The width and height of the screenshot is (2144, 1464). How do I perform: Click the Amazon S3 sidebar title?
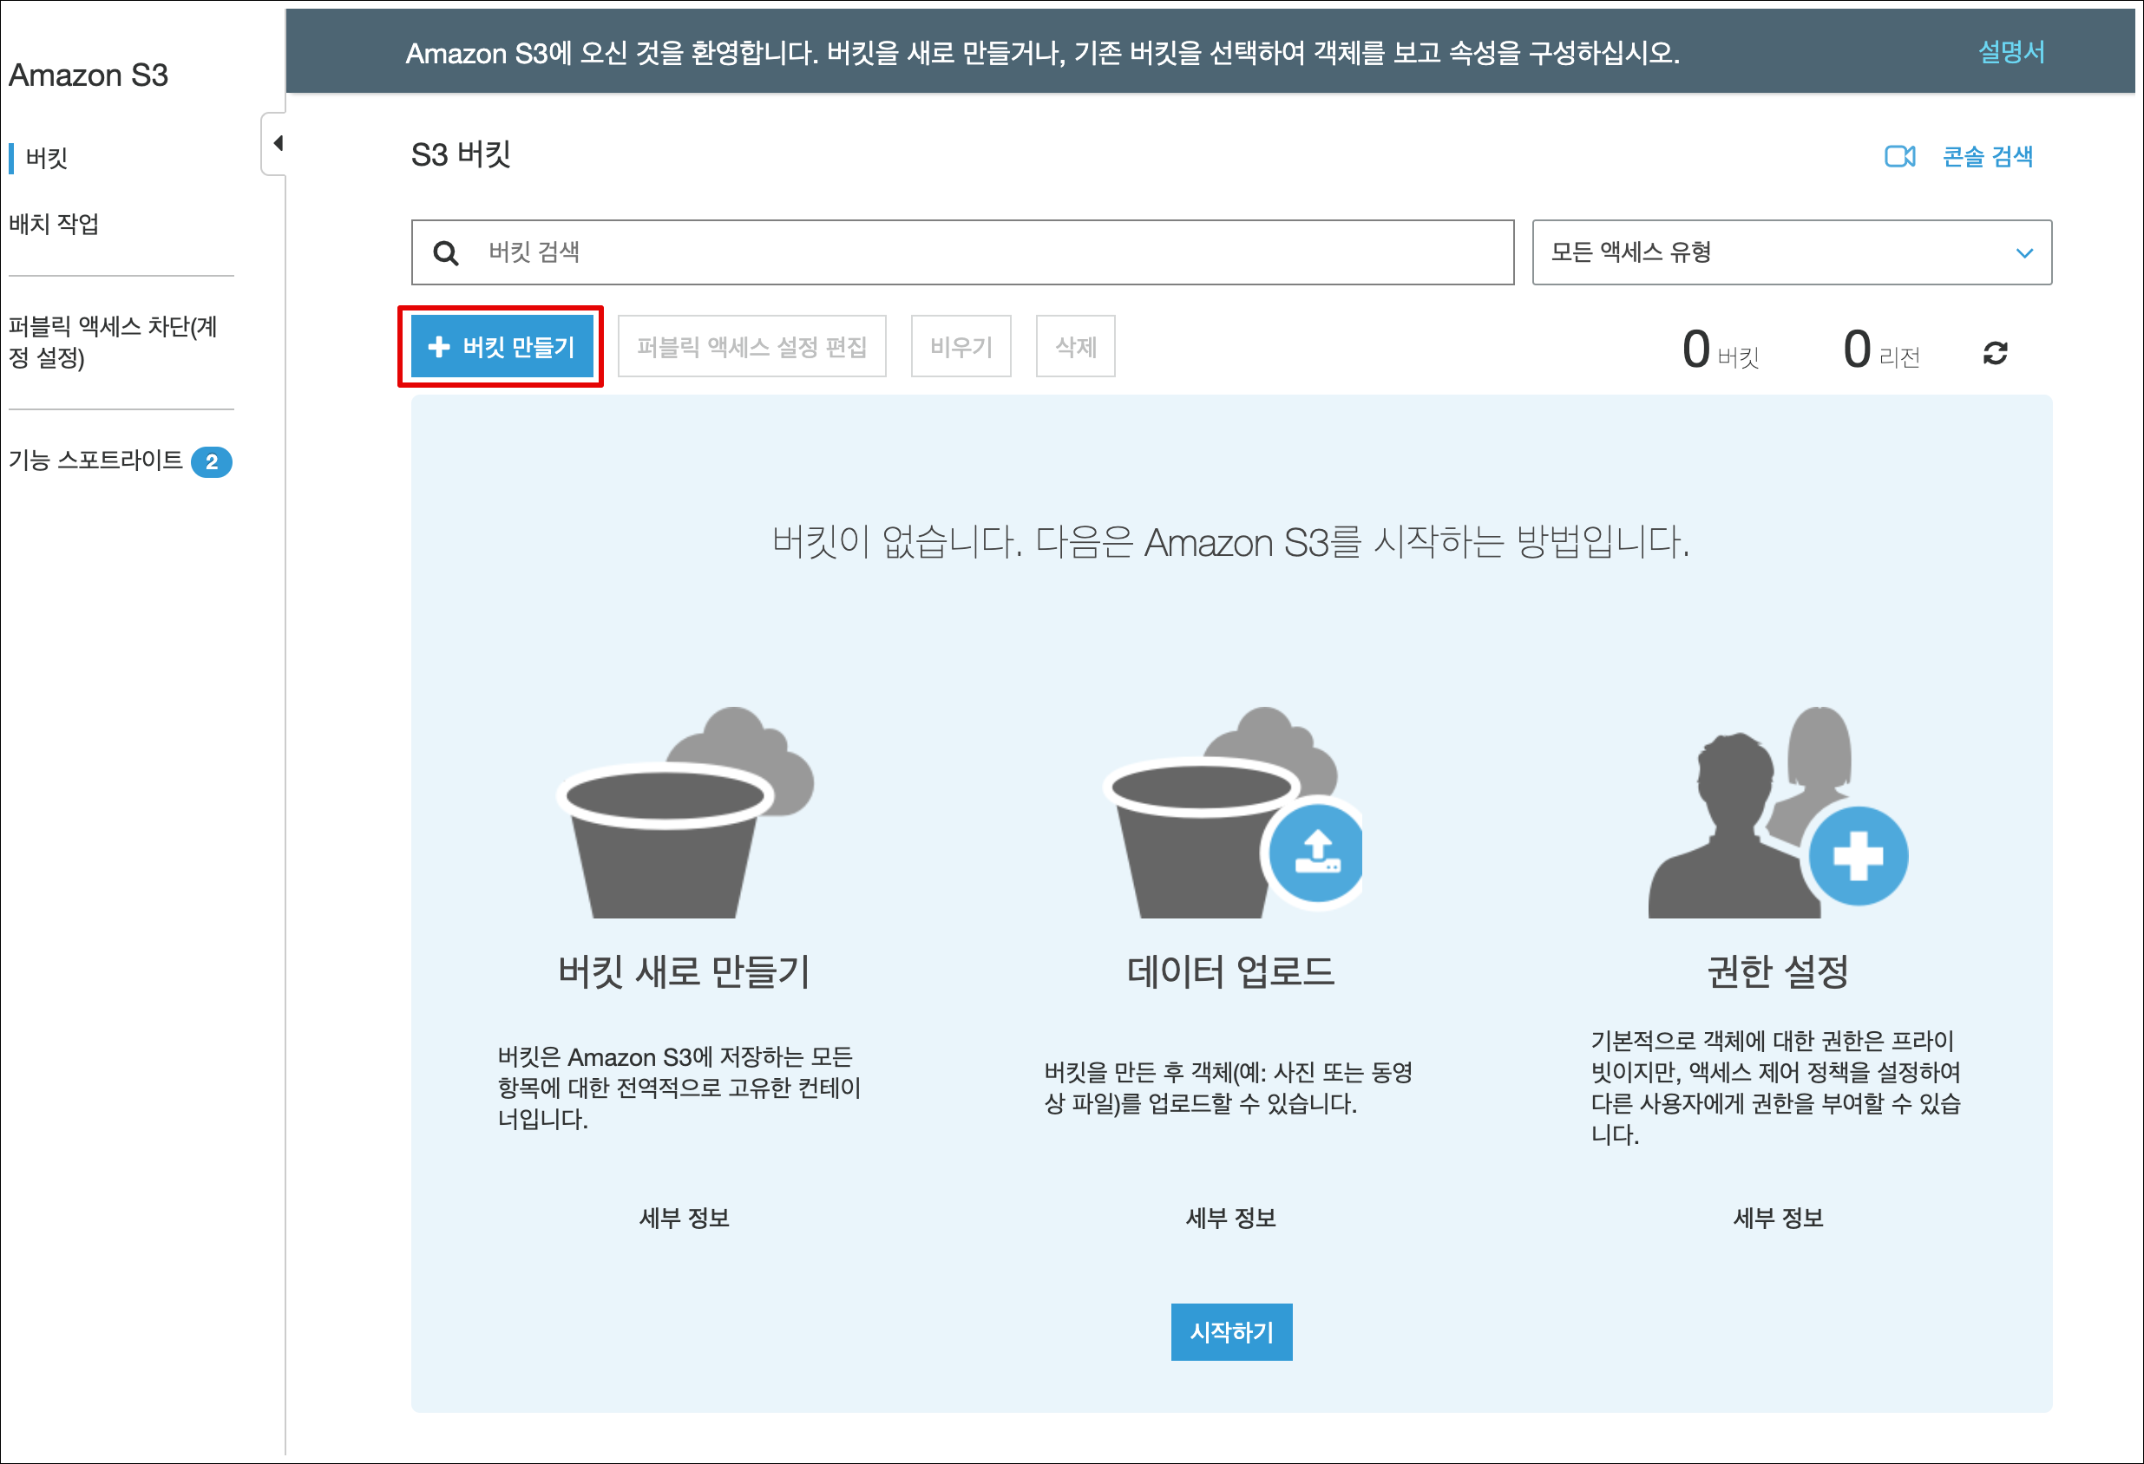(x=89, y=75)
